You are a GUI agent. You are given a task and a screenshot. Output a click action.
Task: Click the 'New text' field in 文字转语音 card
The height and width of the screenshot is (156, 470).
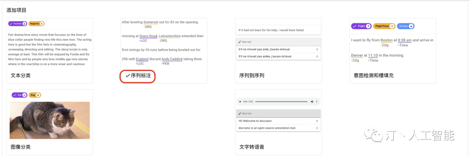pos(279,114)
